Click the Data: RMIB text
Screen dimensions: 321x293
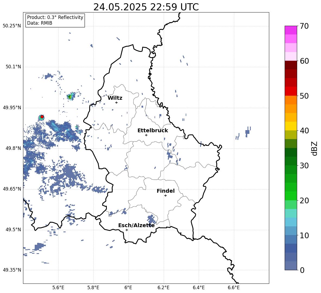tap(40, 23)
